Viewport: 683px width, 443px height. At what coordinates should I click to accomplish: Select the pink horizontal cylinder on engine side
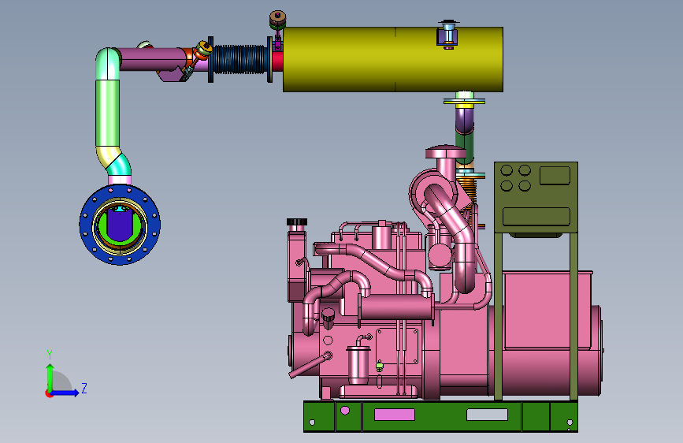[396, 307]
